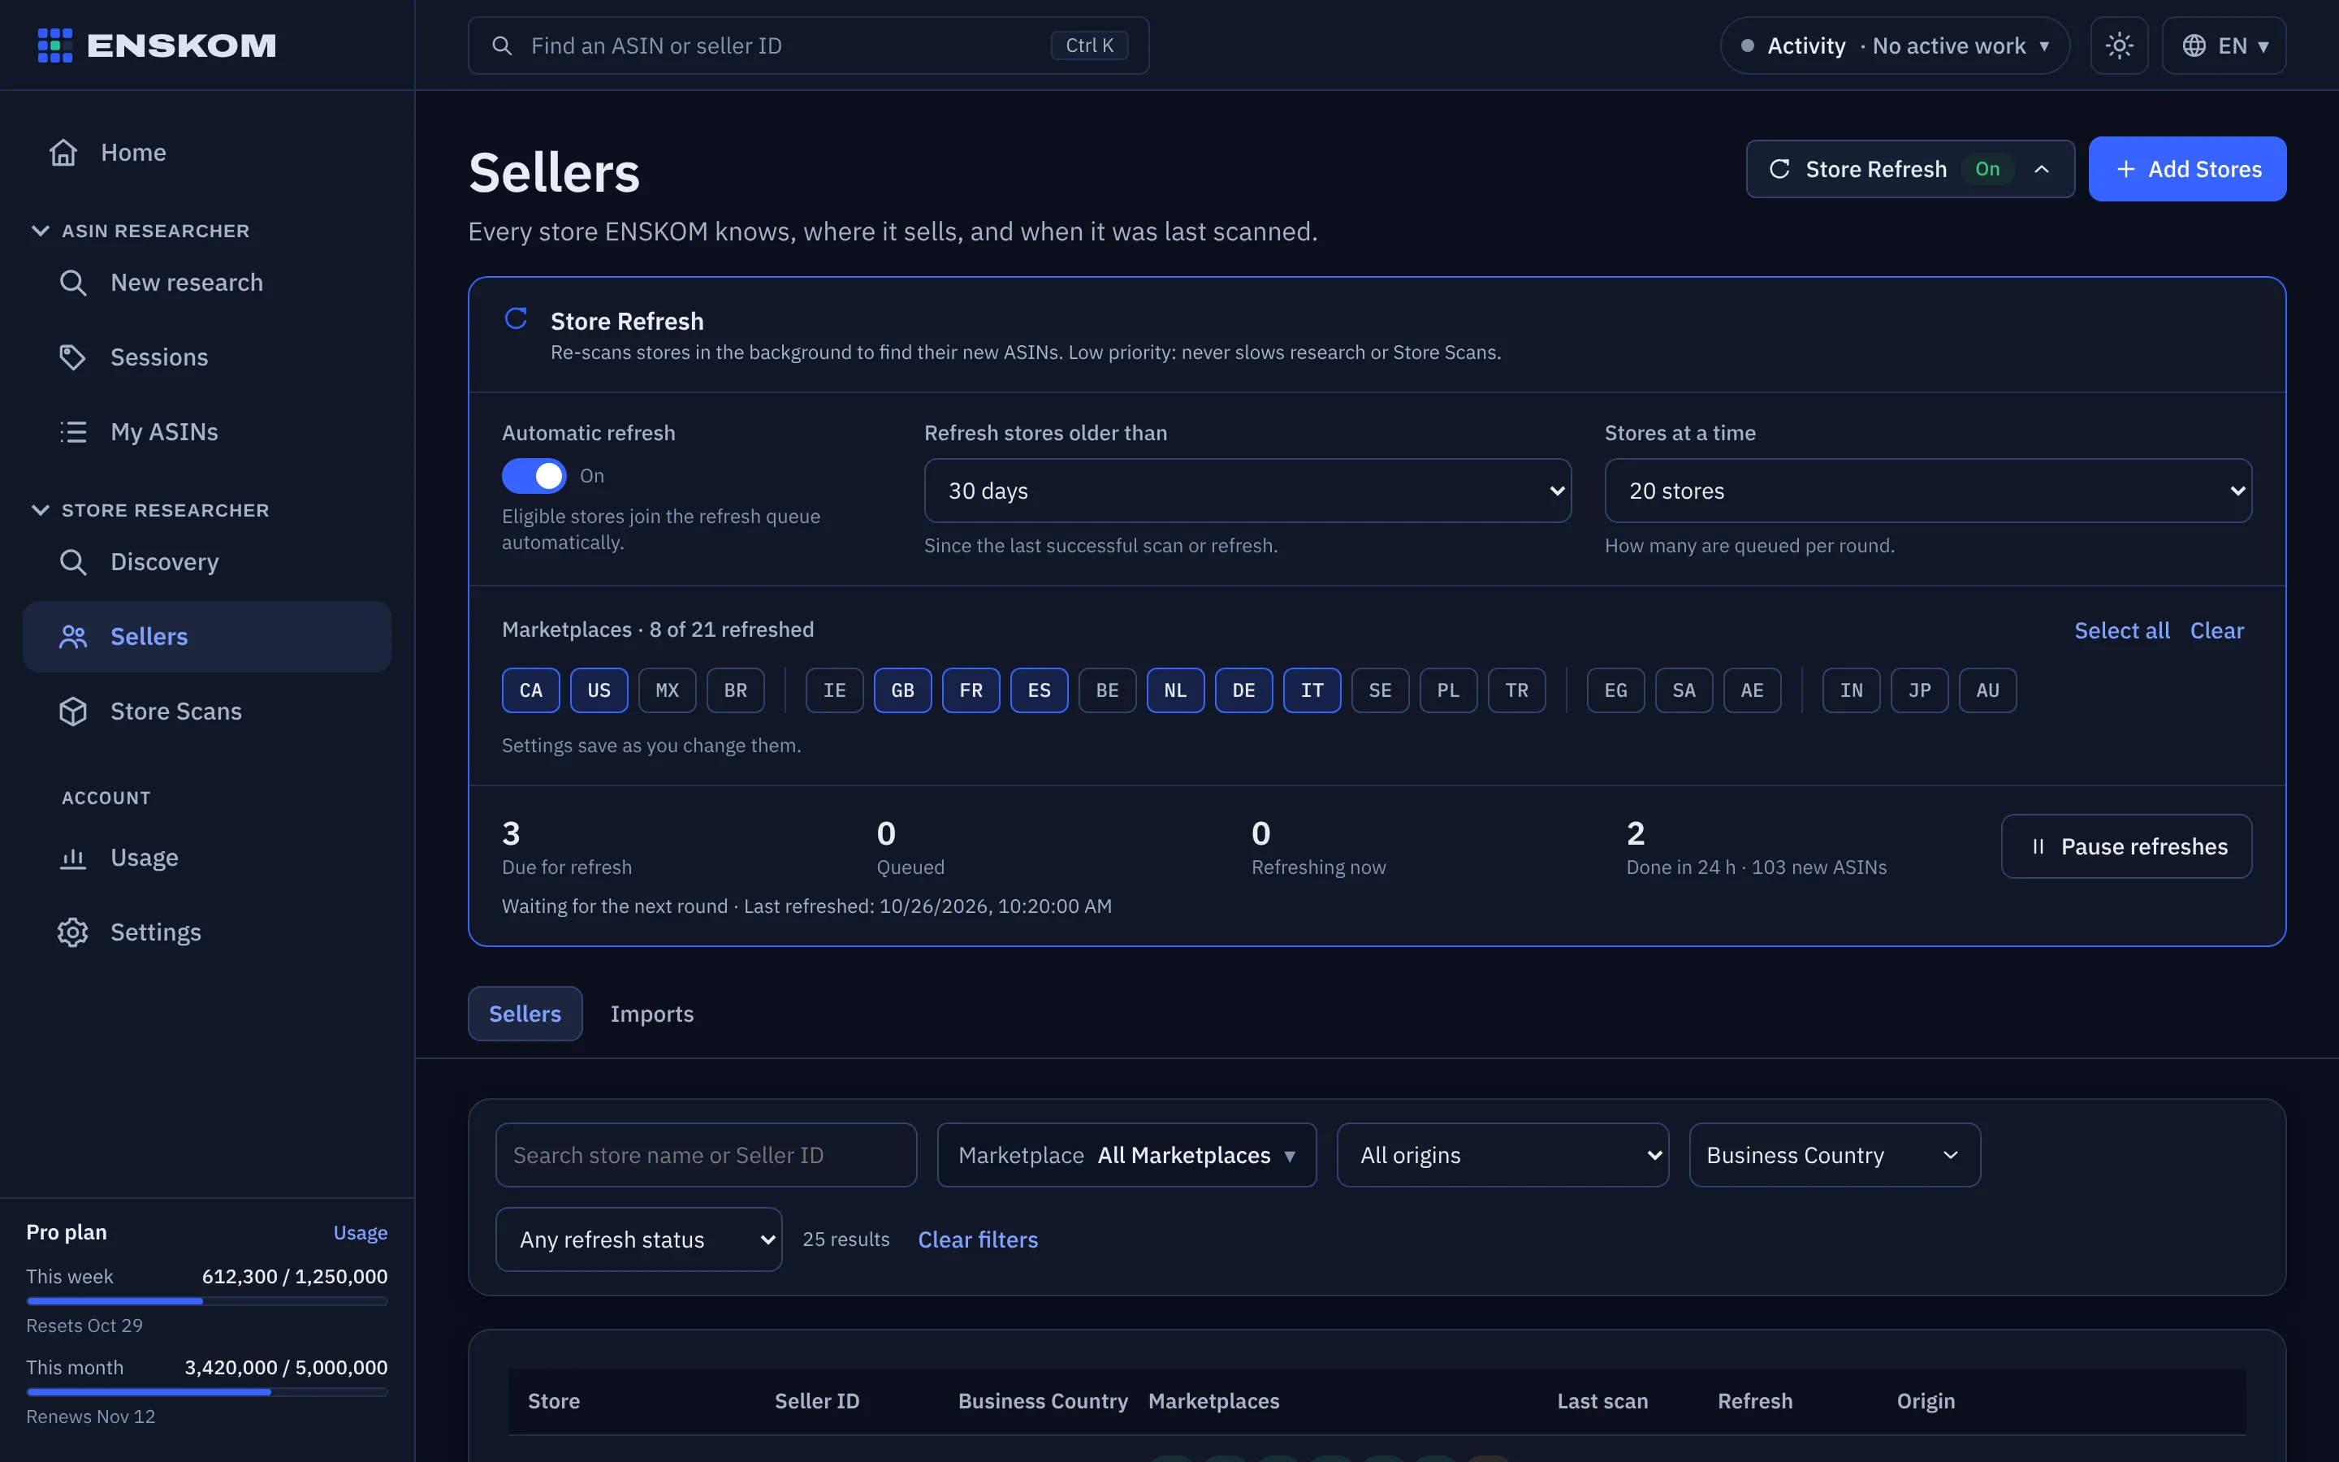Click the Discovery magnifier icon
Screen dimensions: 2339x1462
pyautogui.click(x=73, y=562)
